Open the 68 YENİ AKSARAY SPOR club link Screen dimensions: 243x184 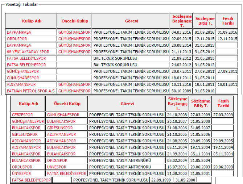tap(28, 52)
